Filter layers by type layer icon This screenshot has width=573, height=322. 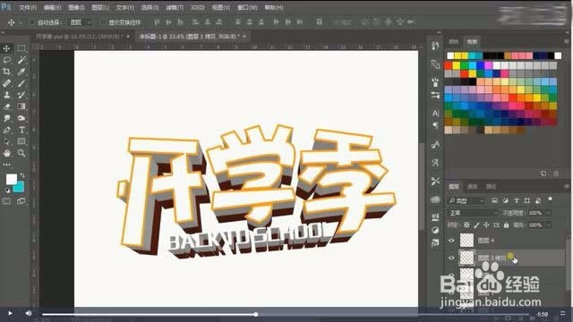517,200
